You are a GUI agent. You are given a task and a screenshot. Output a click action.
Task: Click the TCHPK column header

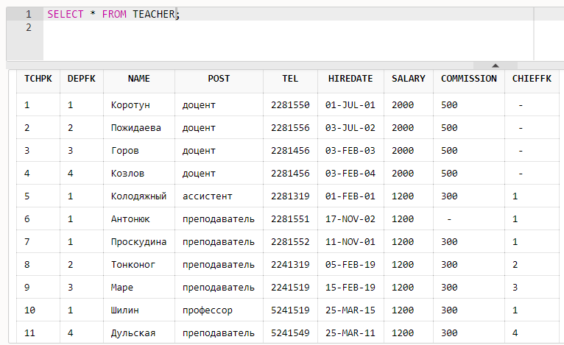[x=38, y=79]
